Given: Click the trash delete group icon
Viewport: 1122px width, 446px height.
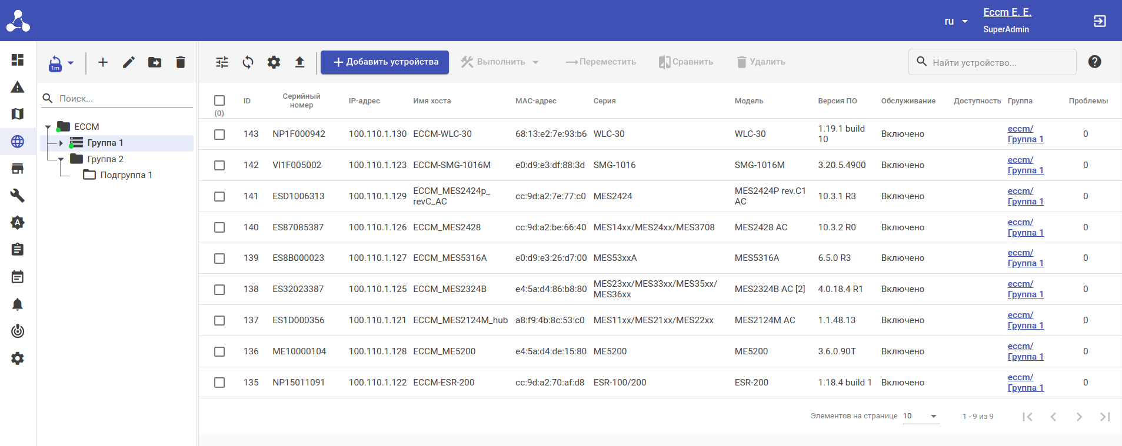Looking at the screenshot, I should click(x=181, y=62).
